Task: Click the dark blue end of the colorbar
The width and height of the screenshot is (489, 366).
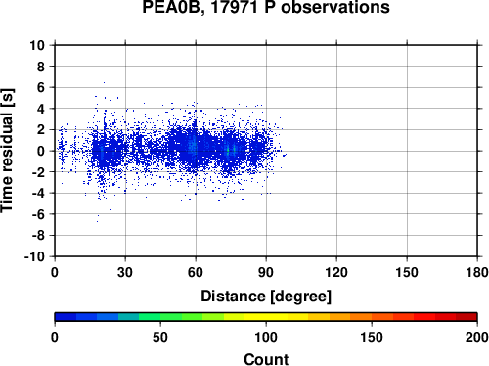Action: (66, 317)
